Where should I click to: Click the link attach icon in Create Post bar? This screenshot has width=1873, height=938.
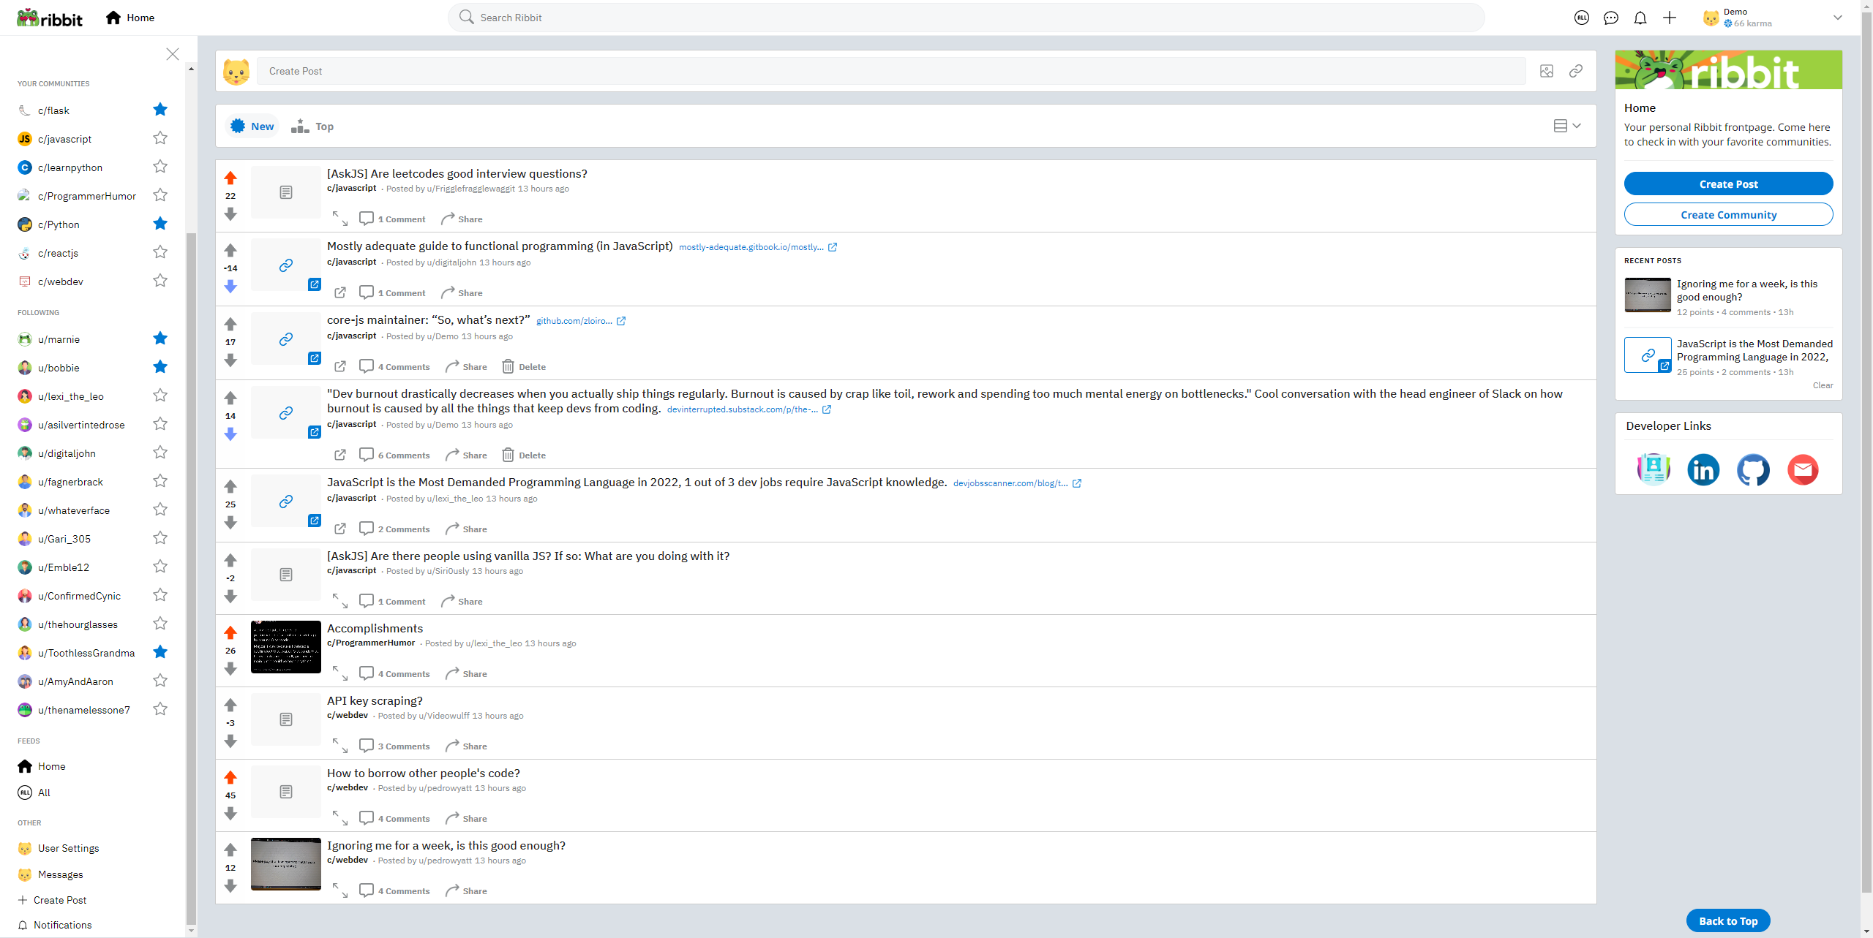[1575, 71]
